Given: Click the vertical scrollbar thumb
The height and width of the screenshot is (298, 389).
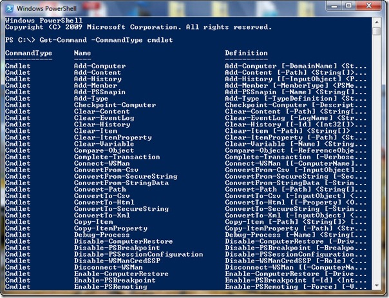Looking at the screenshot, I should click(x=377, y=31).
